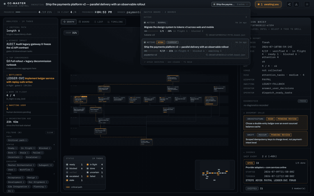The image size is (314, 196).
Task: Click payments-v2 board progress bar in switcher
Action: tap(151, 51)
